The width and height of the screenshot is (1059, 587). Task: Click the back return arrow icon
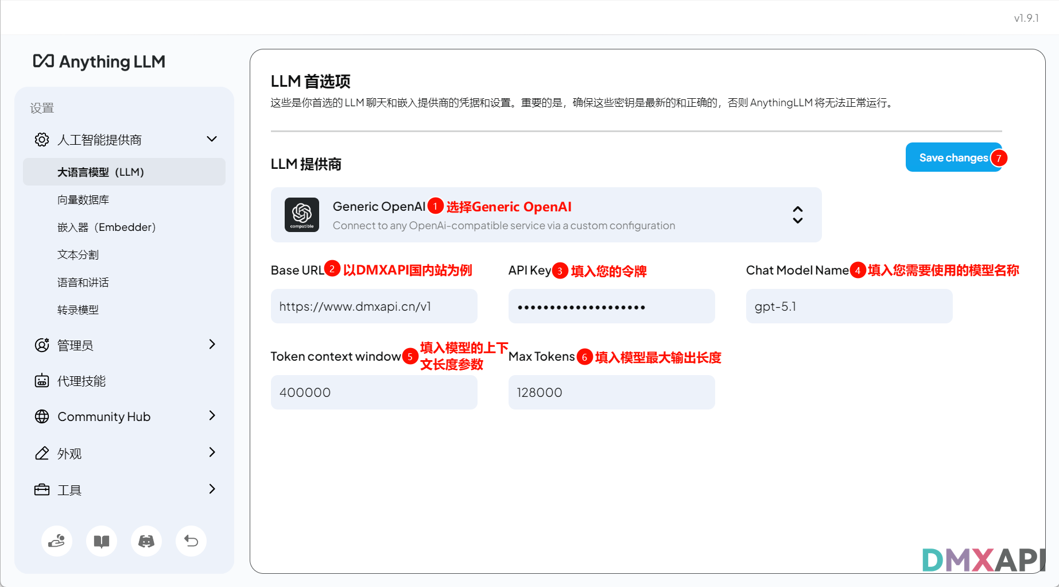(191, 540)
